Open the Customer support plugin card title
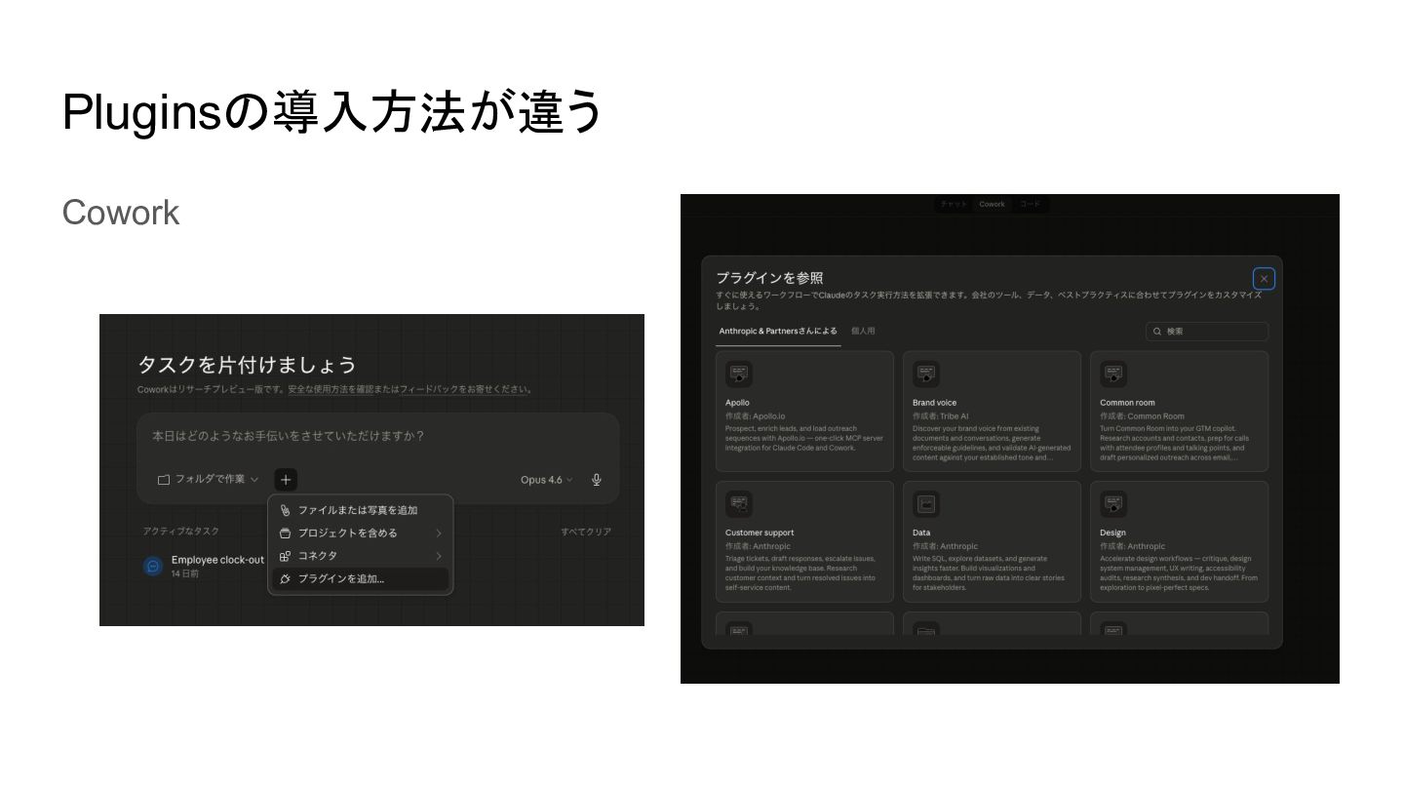This screenshot has height=790, width=1404. [760, 533]
